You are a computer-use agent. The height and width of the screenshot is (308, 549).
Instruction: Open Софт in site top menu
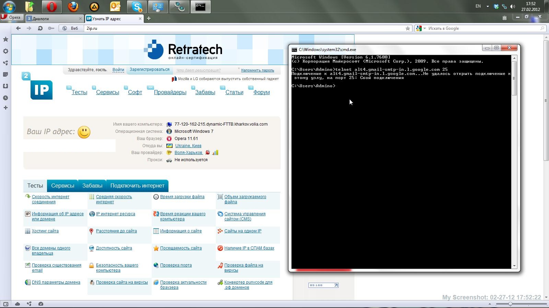tap(135, 92)
